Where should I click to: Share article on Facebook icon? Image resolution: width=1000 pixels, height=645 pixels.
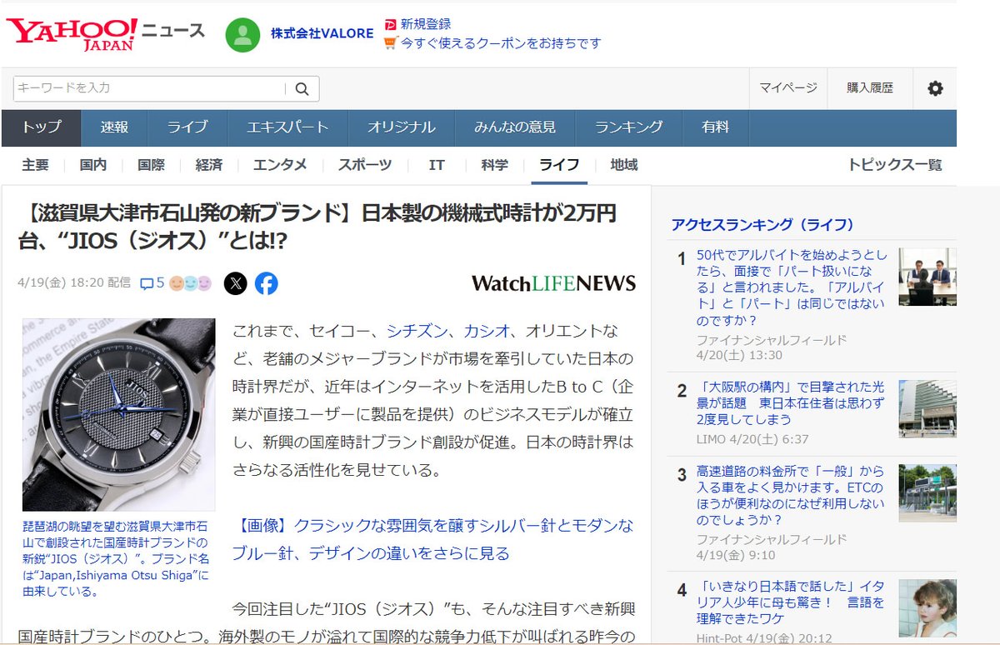266,284
